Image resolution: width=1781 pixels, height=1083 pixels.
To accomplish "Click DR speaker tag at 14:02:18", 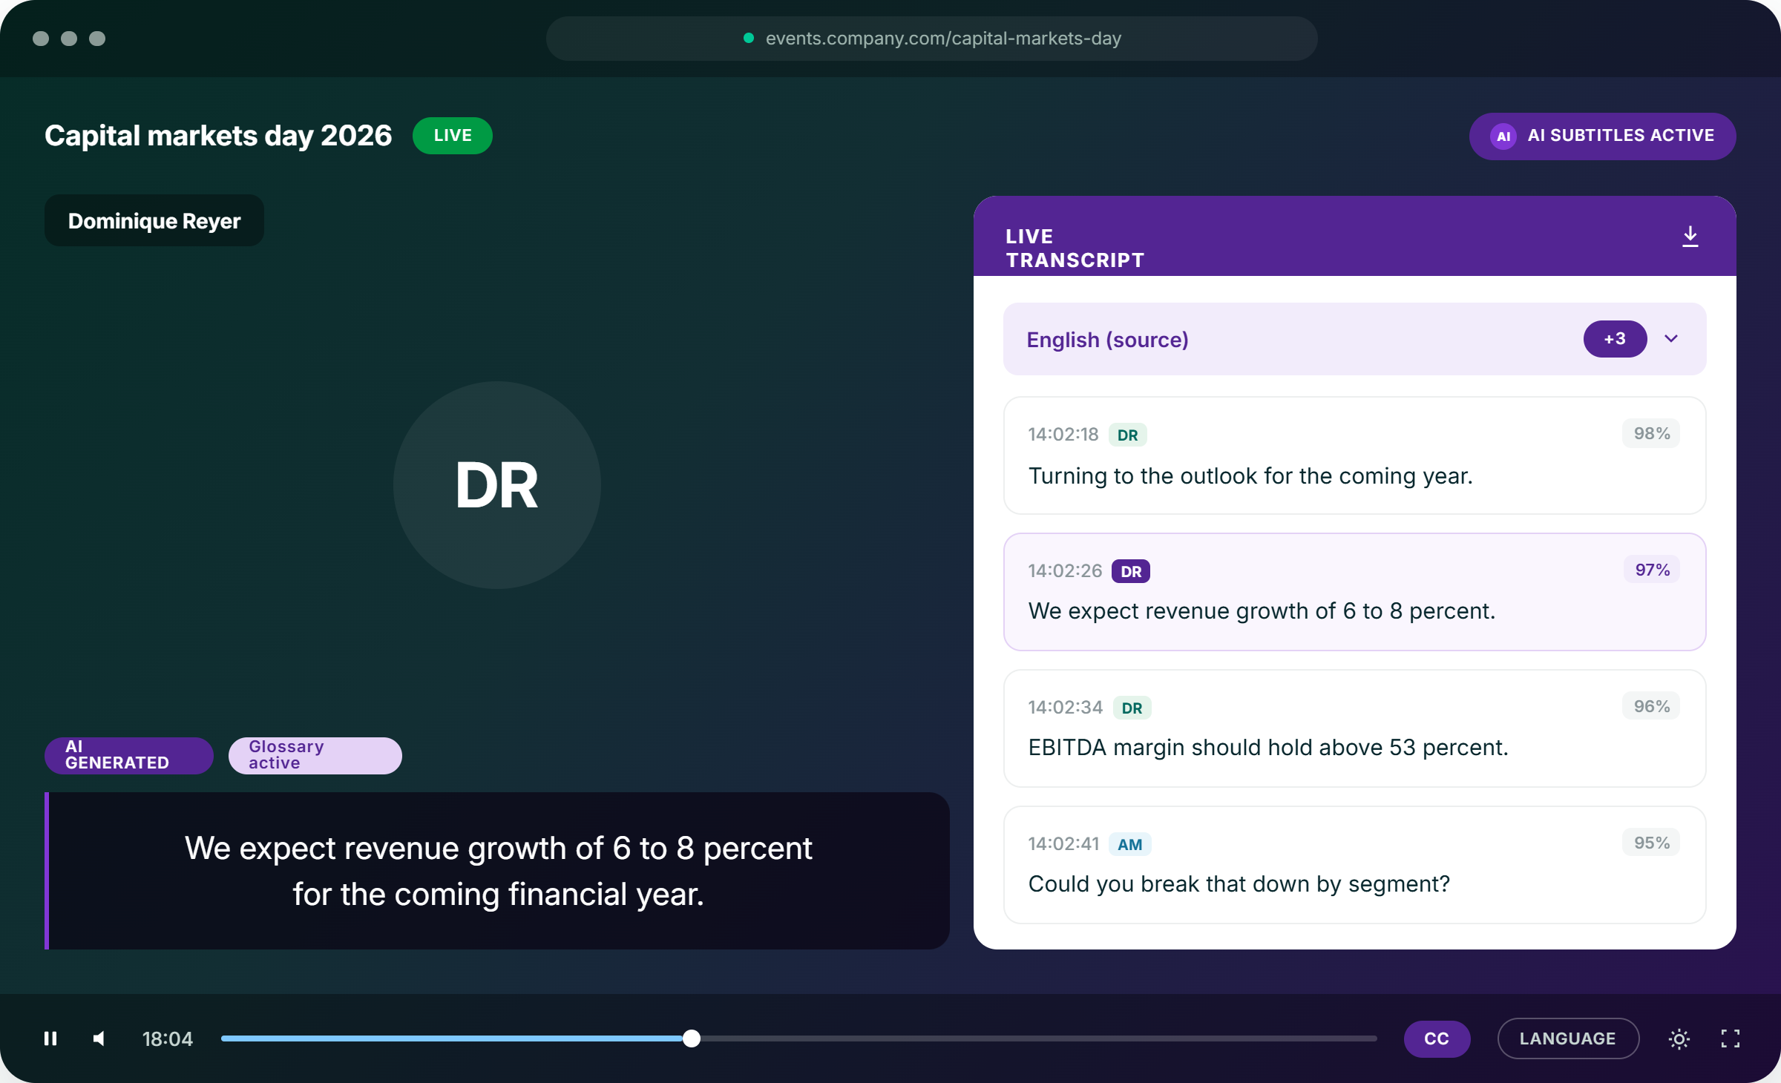I will 1128,435.
